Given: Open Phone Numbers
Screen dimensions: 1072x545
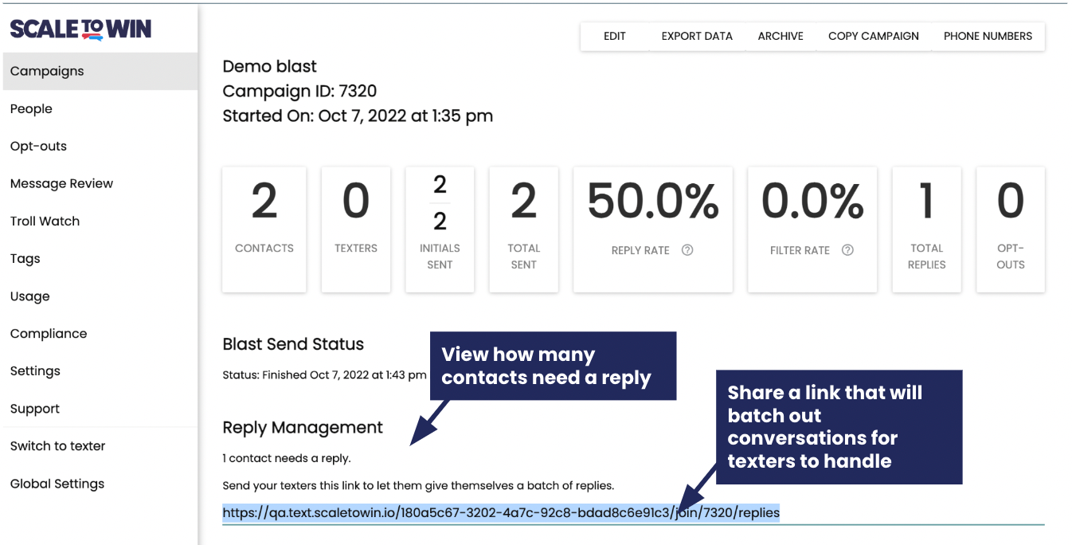Looking at the screenshot, I should (988, 36).
